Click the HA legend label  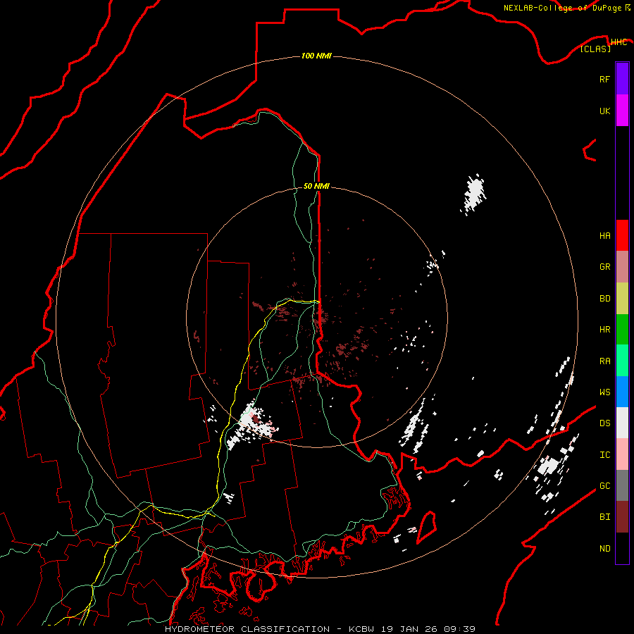click(604, 236)
